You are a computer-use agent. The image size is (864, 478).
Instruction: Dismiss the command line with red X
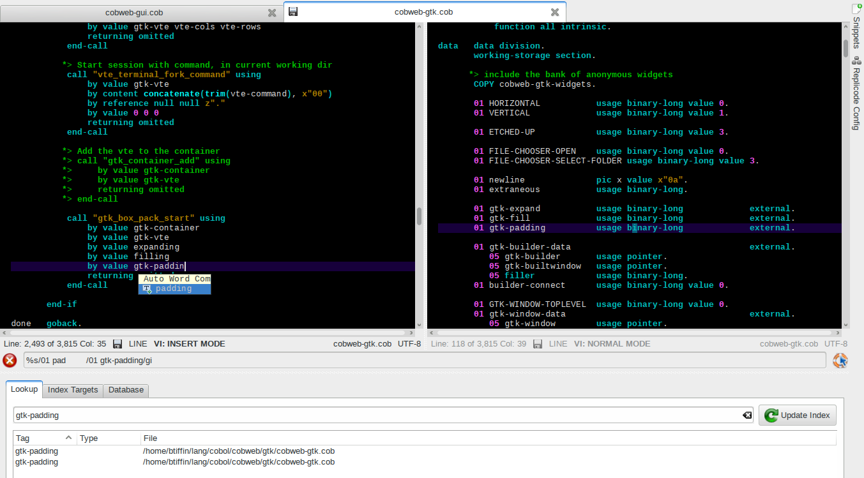[x=10, y=361]
